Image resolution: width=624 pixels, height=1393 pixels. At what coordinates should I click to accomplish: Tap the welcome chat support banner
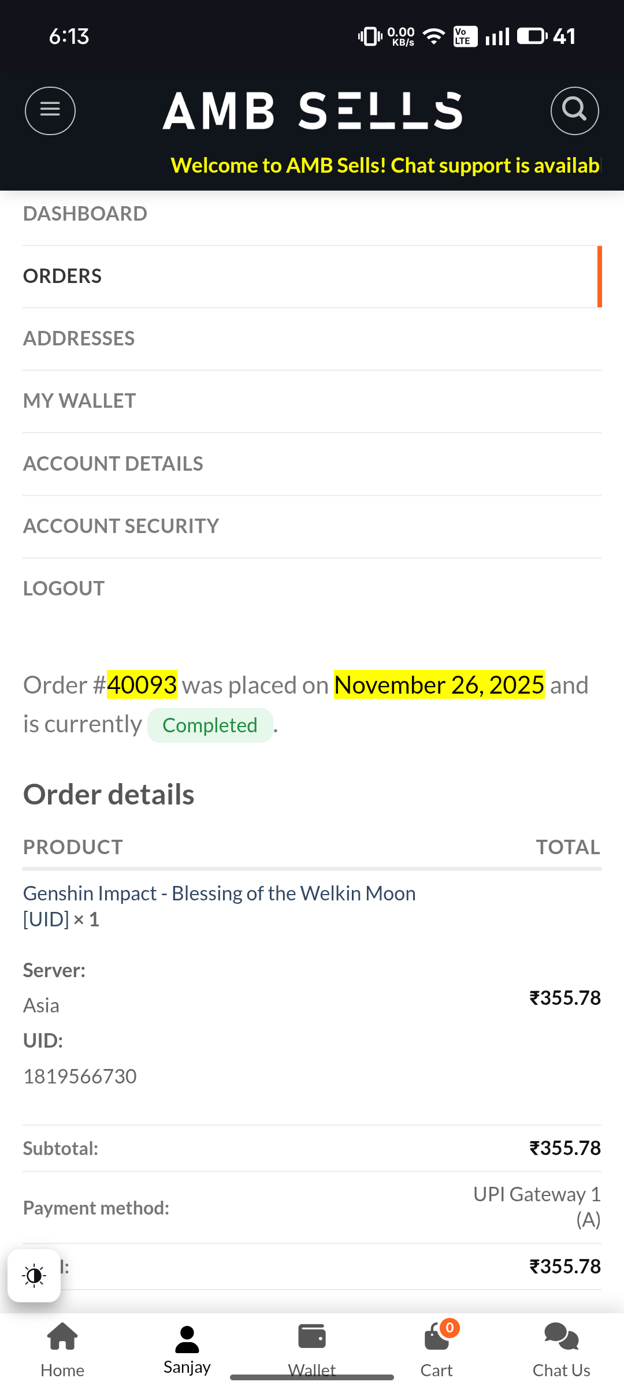click(385, 166)
